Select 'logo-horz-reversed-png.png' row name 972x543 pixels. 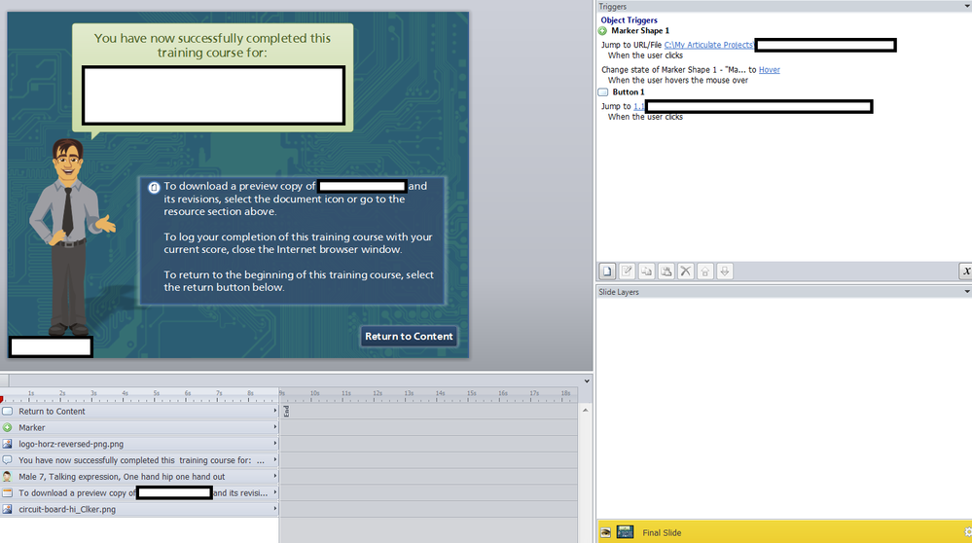tap(71, 444)
